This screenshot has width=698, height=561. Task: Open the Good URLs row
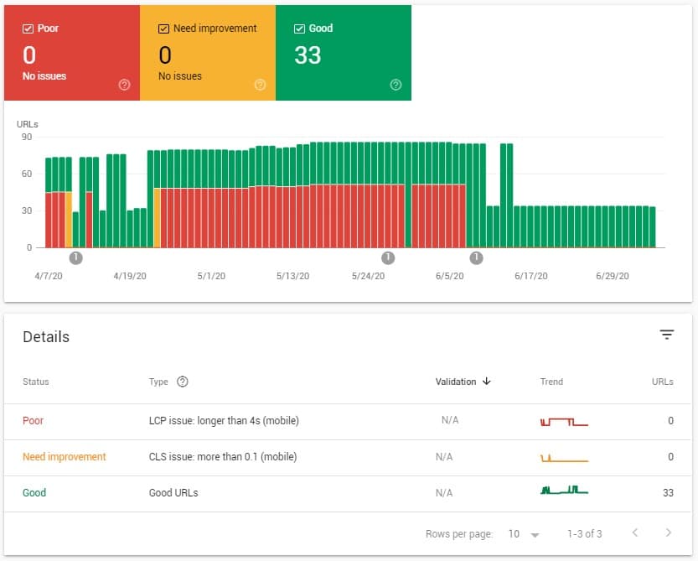point(348,494)
